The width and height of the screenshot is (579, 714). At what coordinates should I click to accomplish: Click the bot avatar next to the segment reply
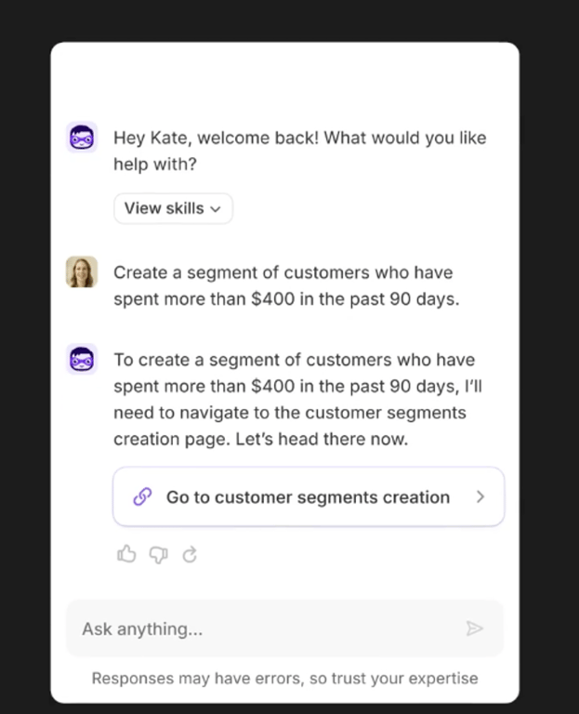click(x=82, y=359)
